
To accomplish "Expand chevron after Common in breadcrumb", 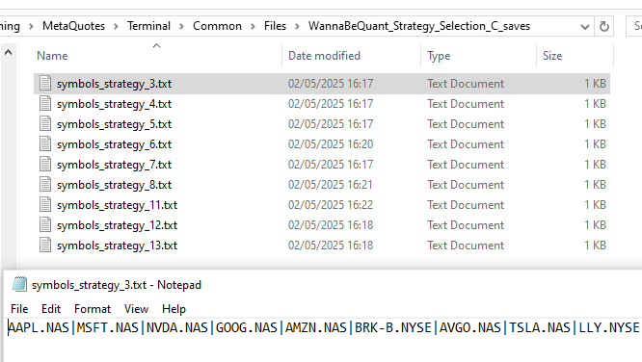I will 253,27.
